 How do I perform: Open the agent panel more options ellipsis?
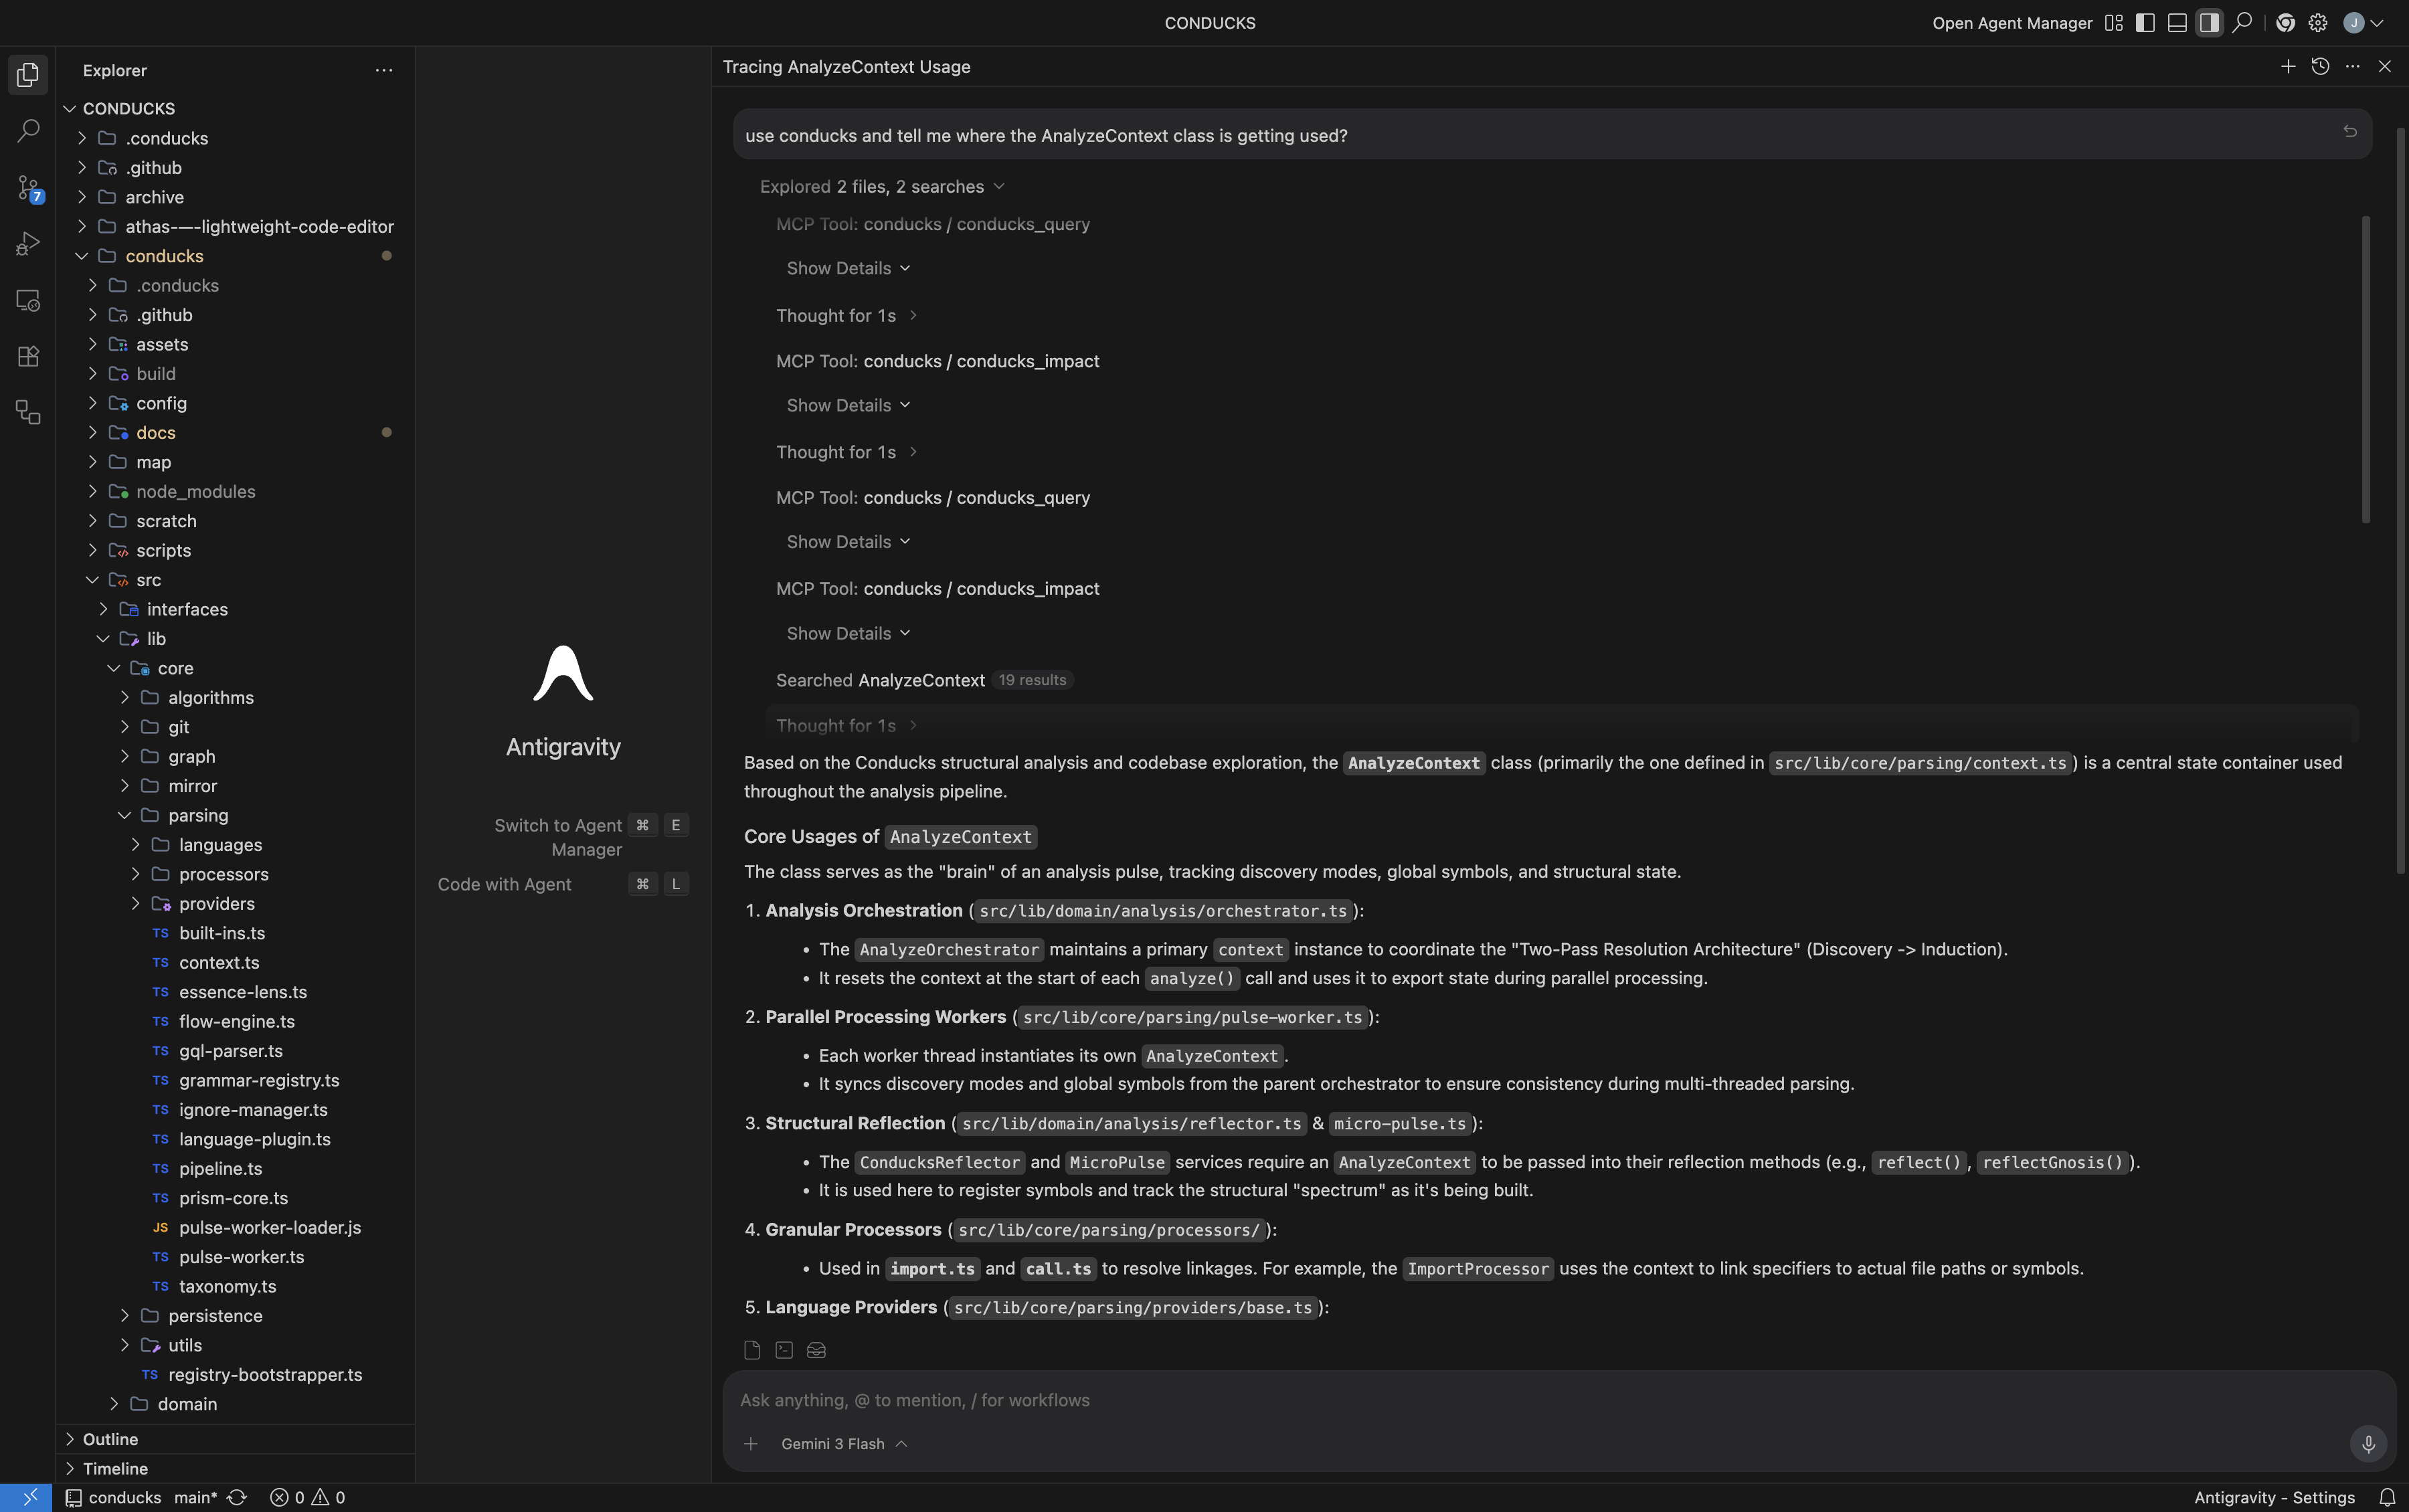2353,66
